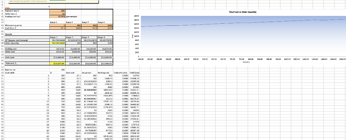Click the blue data line in chart
Image resolution: width=346 pixels, height=140 pixels.
pos(243,23)
